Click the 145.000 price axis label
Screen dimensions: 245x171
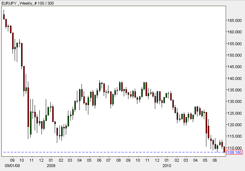[x=235, y=67]
